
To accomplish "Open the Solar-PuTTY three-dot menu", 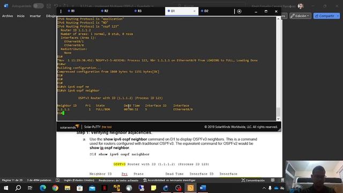I will [61, 11].
